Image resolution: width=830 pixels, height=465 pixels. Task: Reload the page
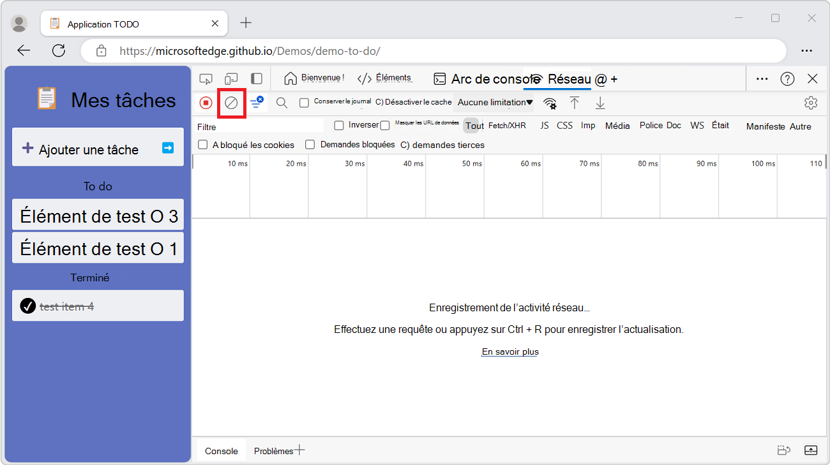tap(59, 50)
